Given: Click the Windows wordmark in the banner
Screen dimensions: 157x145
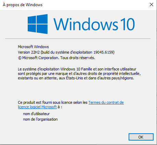Looking at the screenshot, I should pos(86,24).
